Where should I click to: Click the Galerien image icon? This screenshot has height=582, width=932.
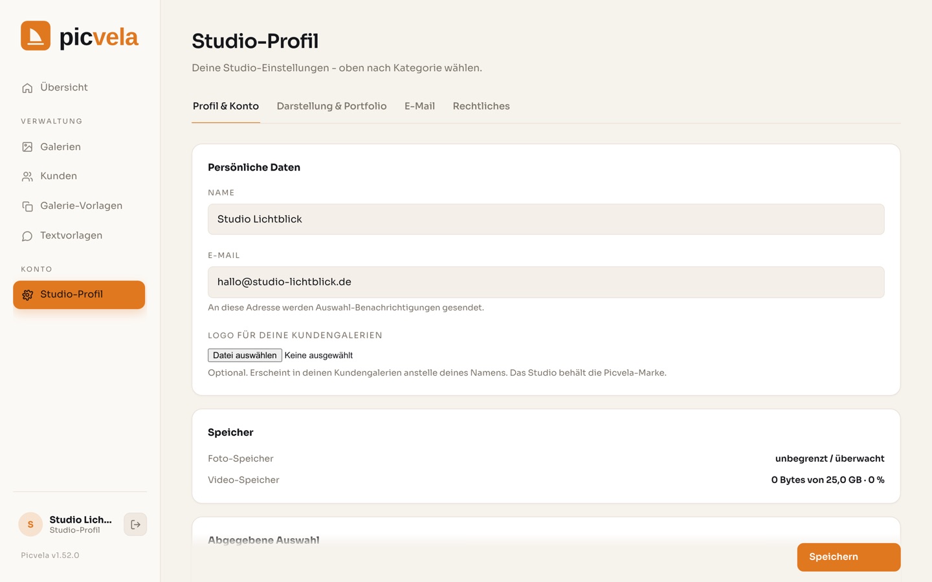coord(27,147)
